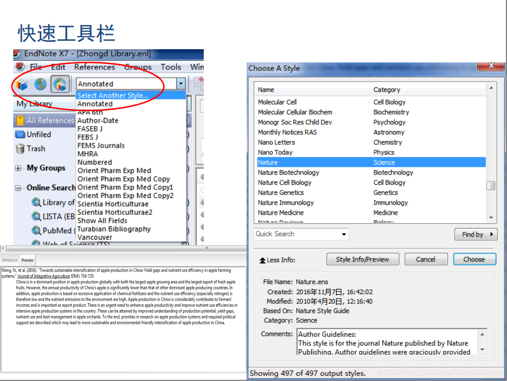Select Numbered style
The image size is (507, 381).
pyautogui.click(x=131, y=162)
